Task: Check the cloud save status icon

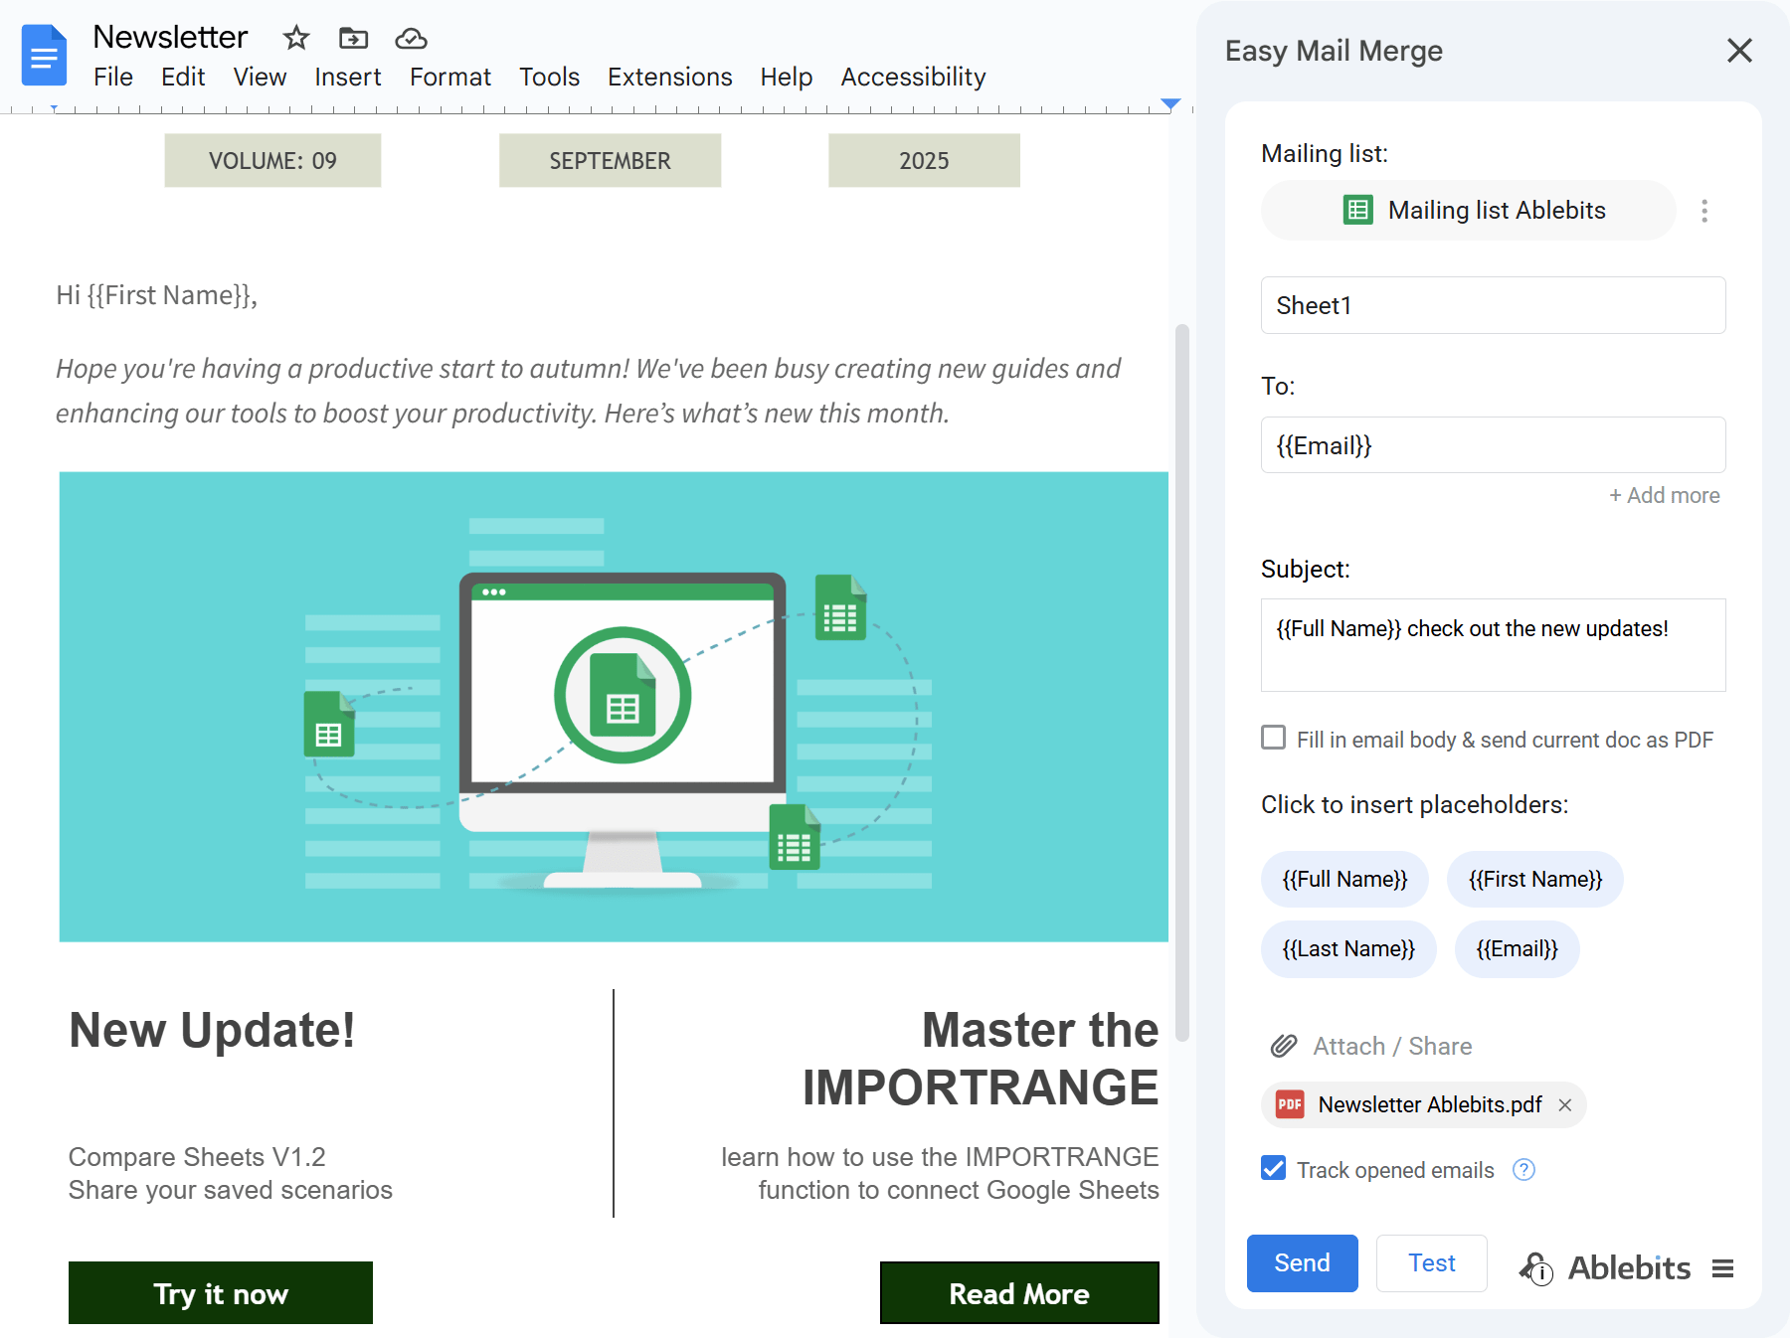Action: coord(411,39)
